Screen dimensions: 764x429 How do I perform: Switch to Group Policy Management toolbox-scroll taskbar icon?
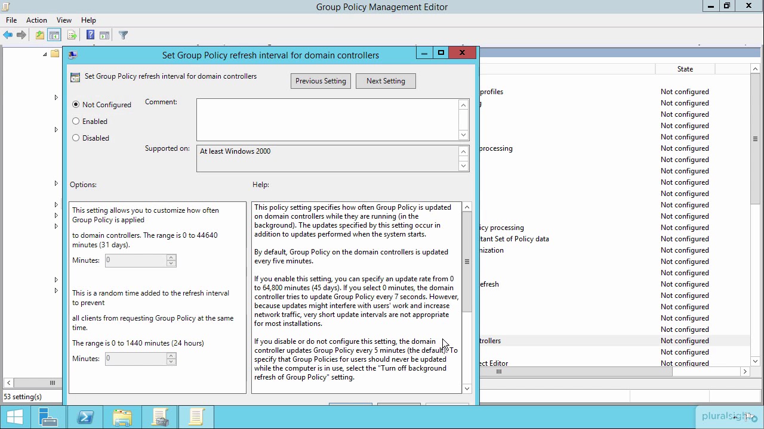(x=159, y=417)
